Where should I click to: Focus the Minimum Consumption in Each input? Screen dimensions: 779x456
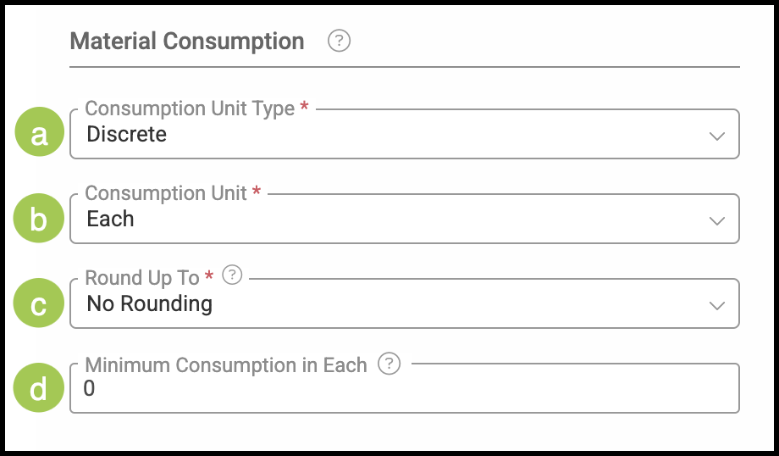pos(405,390)
